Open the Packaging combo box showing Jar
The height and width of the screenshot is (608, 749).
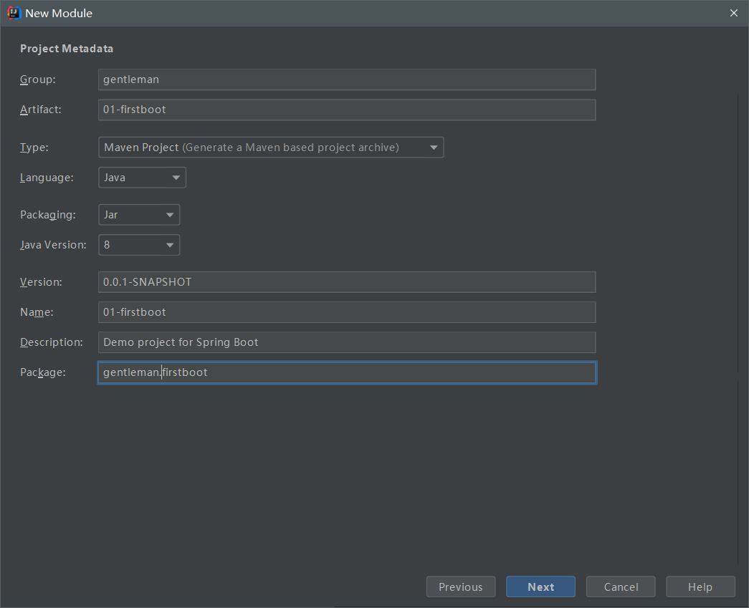(138, 215)
